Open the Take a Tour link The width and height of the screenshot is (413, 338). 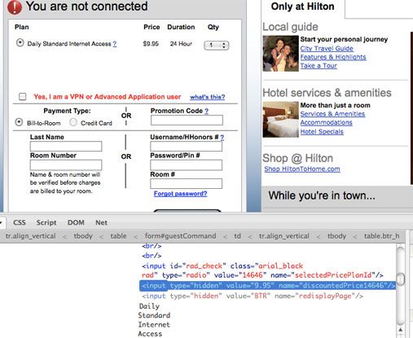[x=319, y=66]
